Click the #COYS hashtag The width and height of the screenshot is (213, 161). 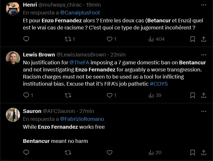point(159,84)
